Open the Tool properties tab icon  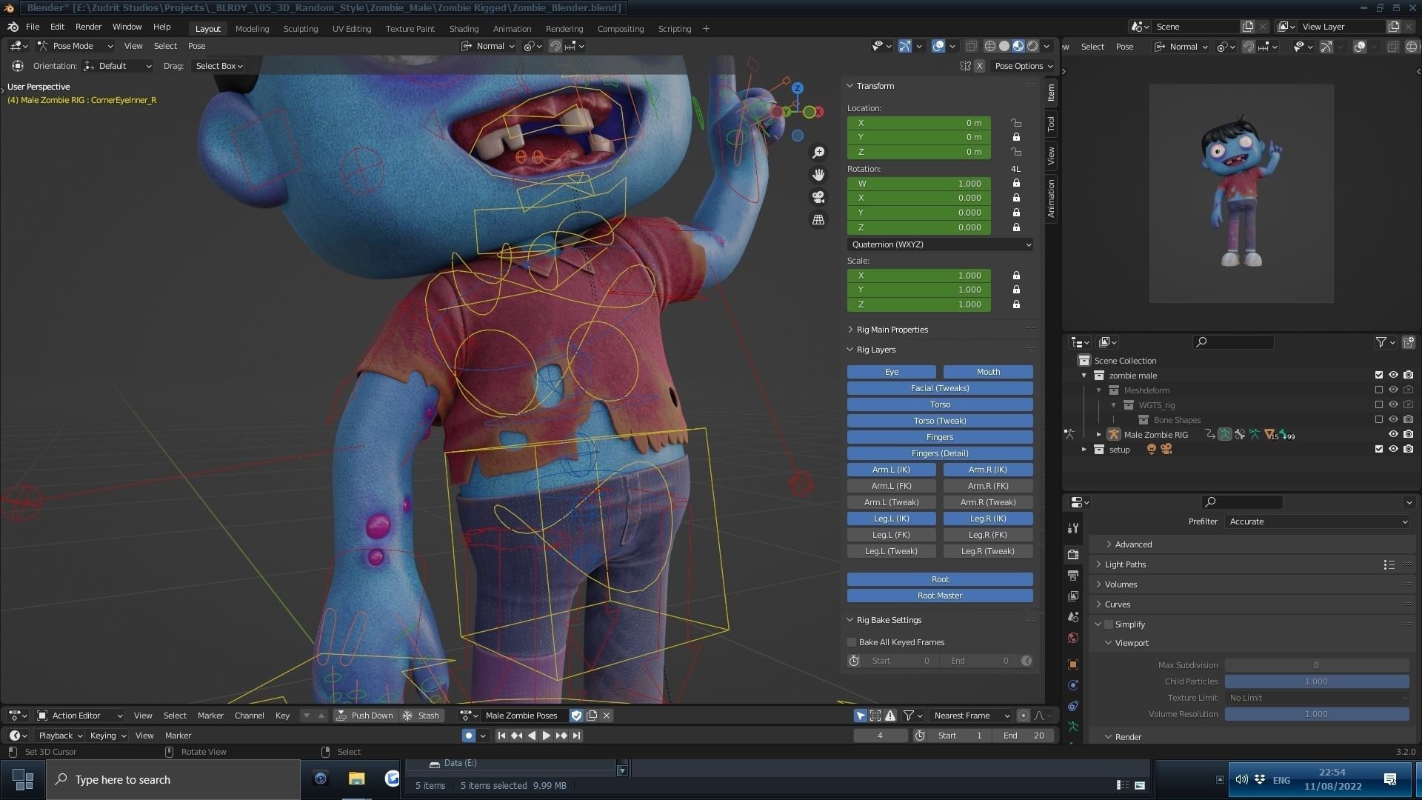[1073, 528]
